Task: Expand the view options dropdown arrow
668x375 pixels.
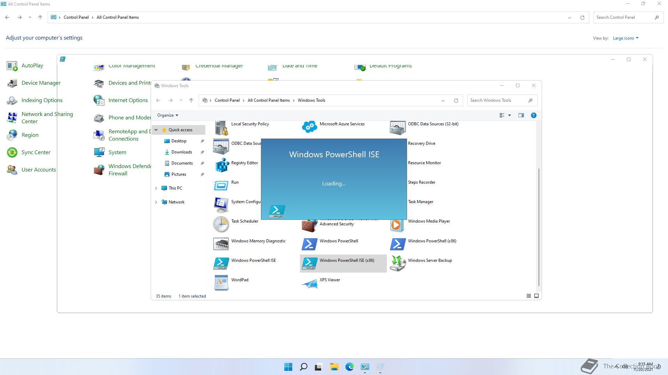Action: [x=509, y=115]
